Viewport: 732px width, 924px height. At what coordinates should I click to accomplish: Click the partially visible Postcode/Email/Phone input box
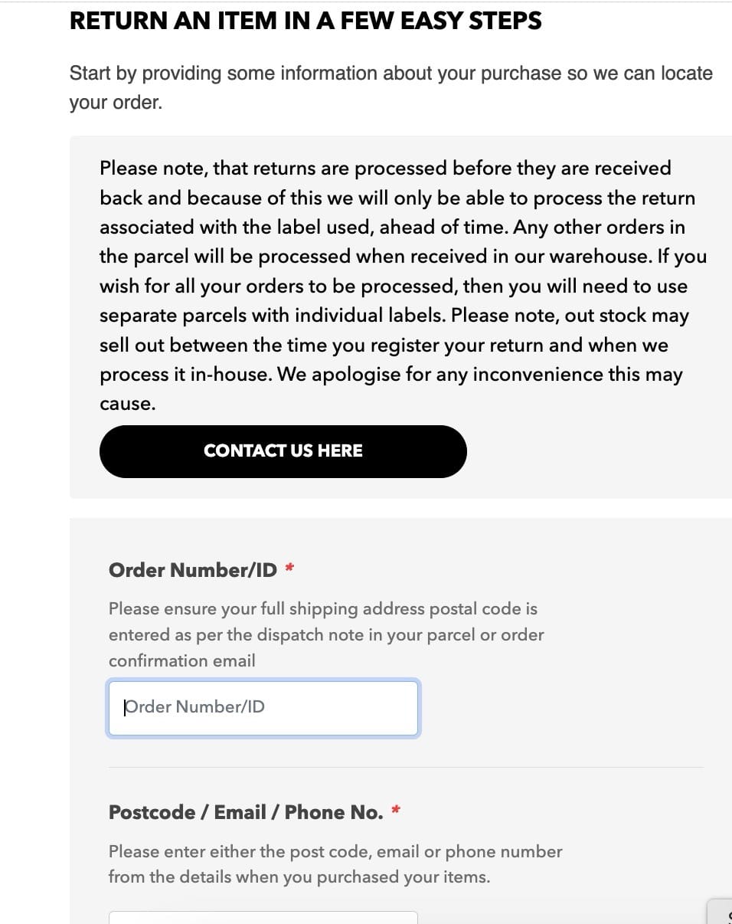(x=263, y=917)
